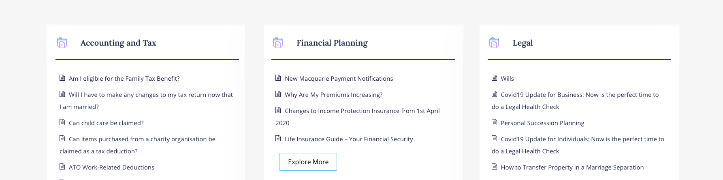
Task: Open the Covid19 Update for Business article
Action: click(x=579, y=95)
